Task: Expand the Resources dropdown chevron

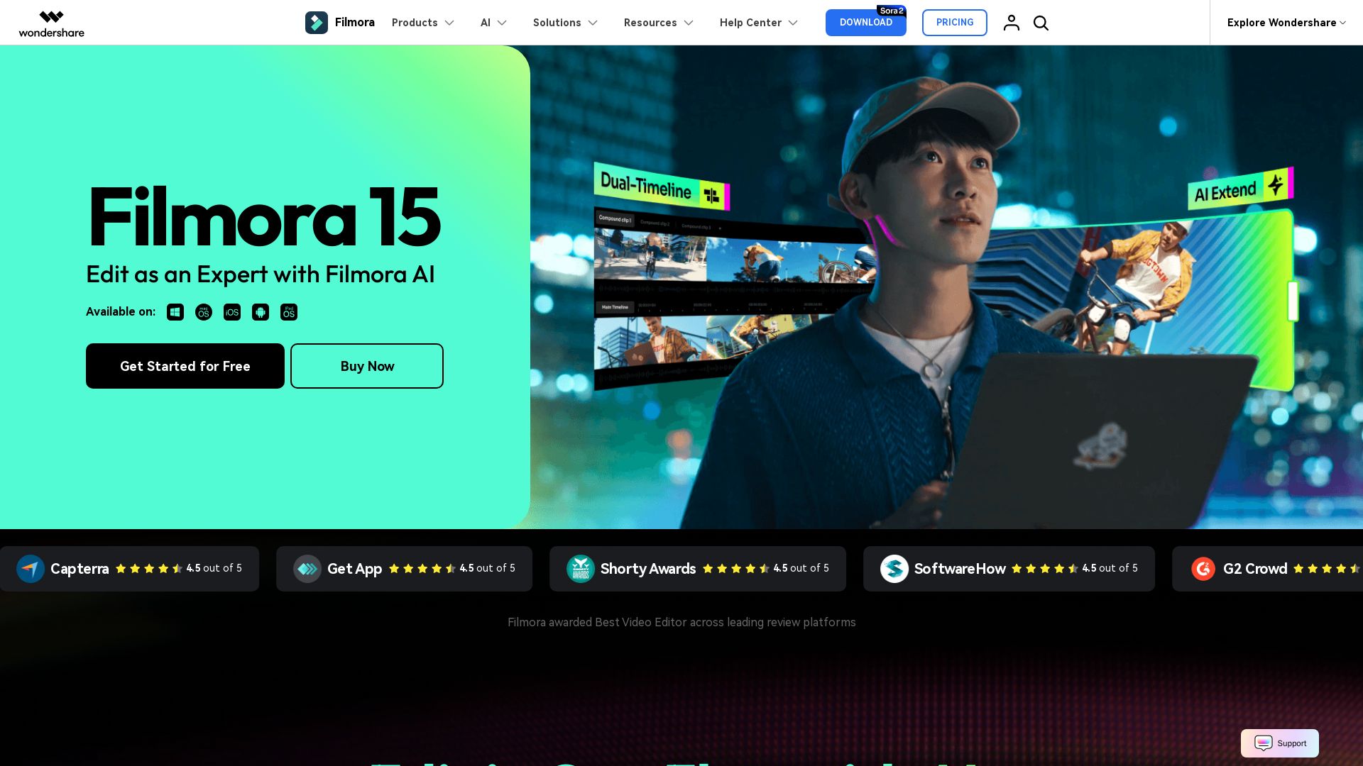Action: 689,23
